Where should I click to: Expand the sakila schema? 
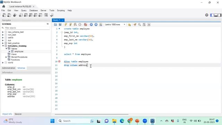point(3,37)
